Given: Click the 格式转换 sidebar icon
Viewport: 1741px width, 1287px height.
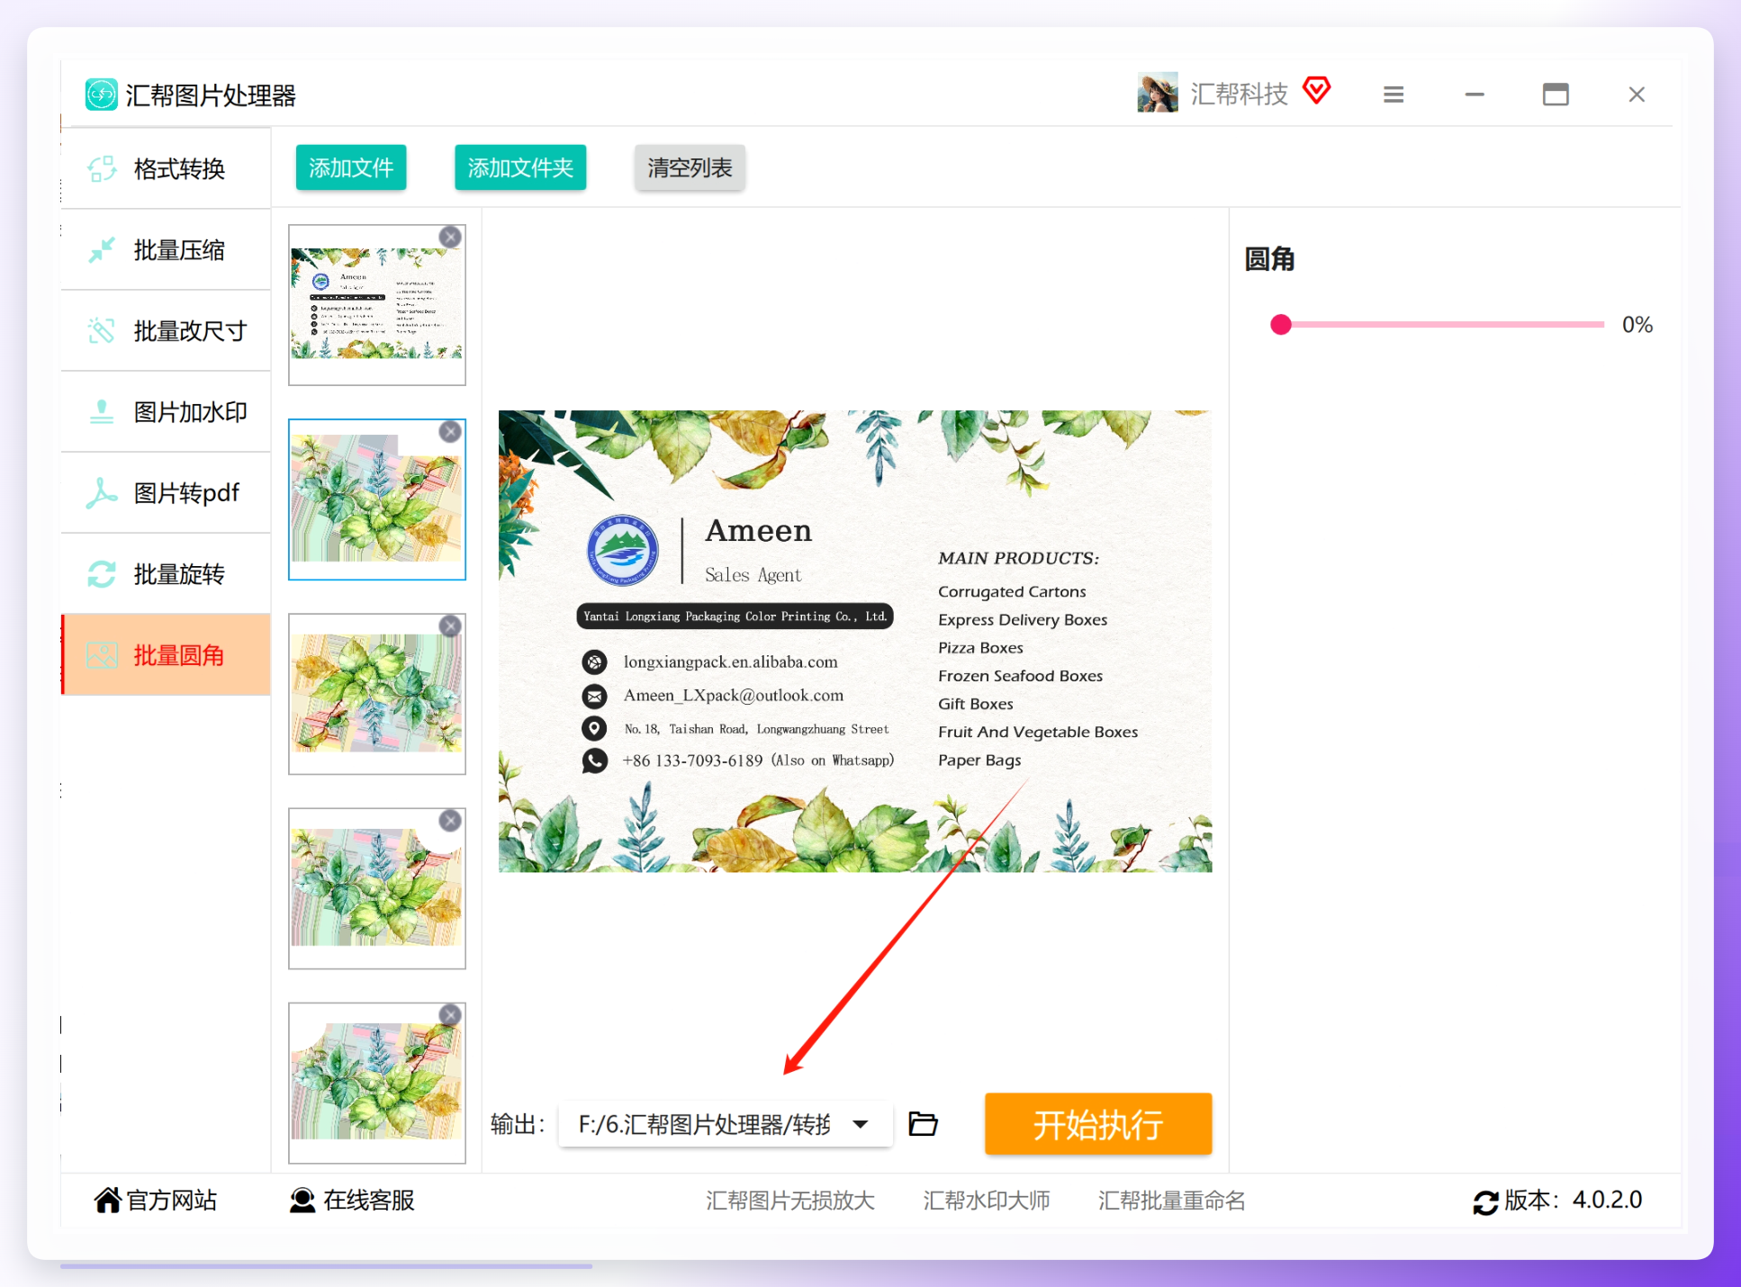Looking at the screenshot, I should 102,169.
